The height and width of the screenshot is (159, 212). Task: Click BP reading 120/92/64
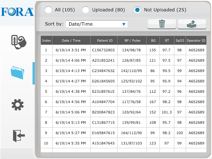click(131, 112)
